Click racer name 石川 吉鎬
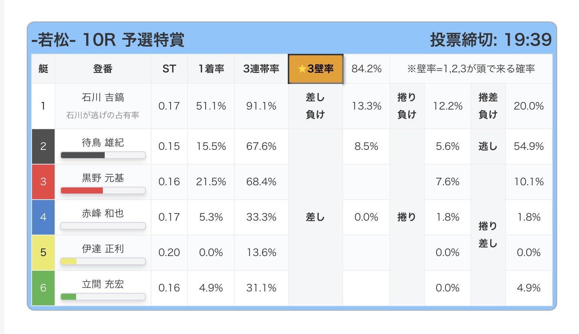The height and width of the screenshot is (334, 579). click(103, 98)
